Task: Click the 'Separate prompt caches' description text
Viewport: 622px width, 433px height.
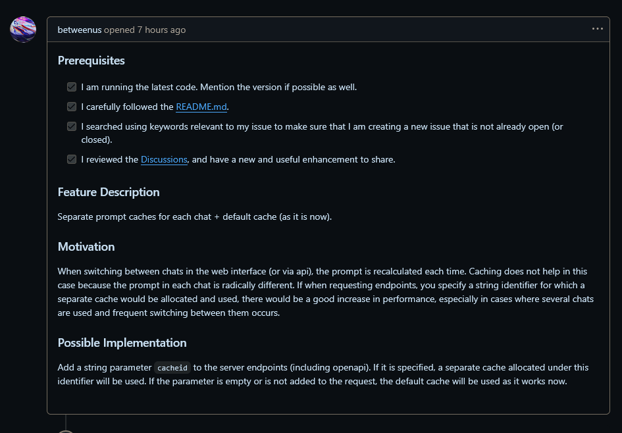Action: click(x=195, y=217)
